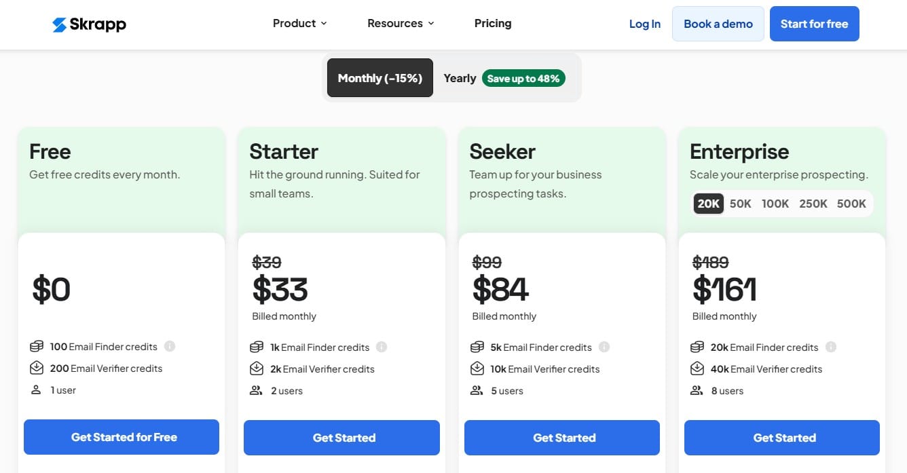Image resolution: width=907 pixels, height=473 pixels.
Task: Select the 500K Enterprise credit tier
Action: tap(851, 204)
